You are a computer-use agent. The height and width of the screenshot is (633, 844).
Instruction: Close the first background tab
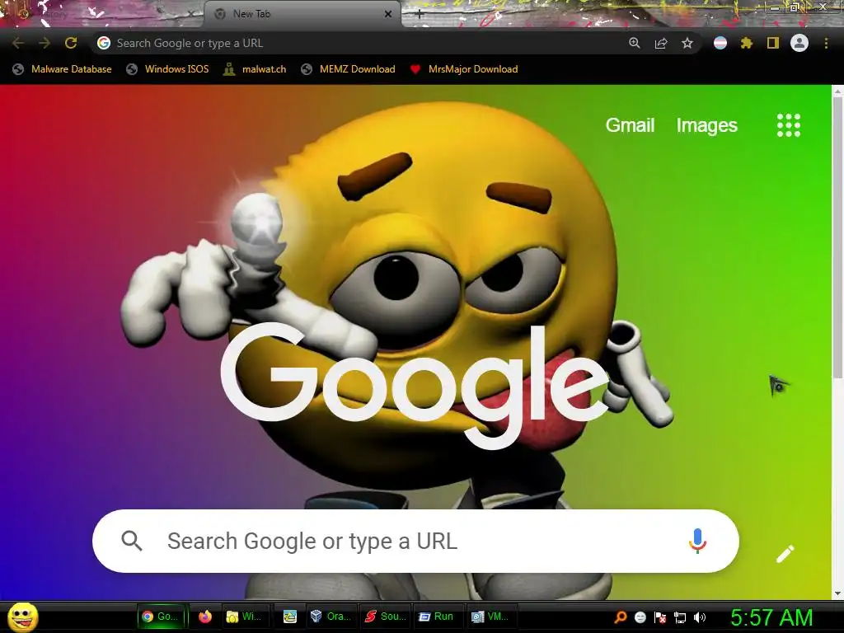190,14
